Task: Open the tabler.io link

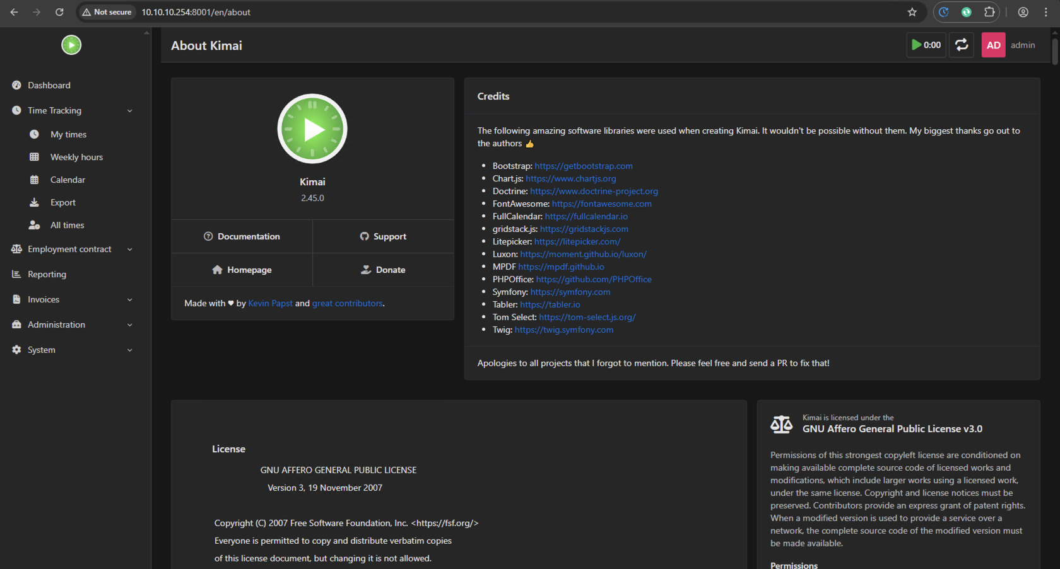Action: (x=550, y=304)
